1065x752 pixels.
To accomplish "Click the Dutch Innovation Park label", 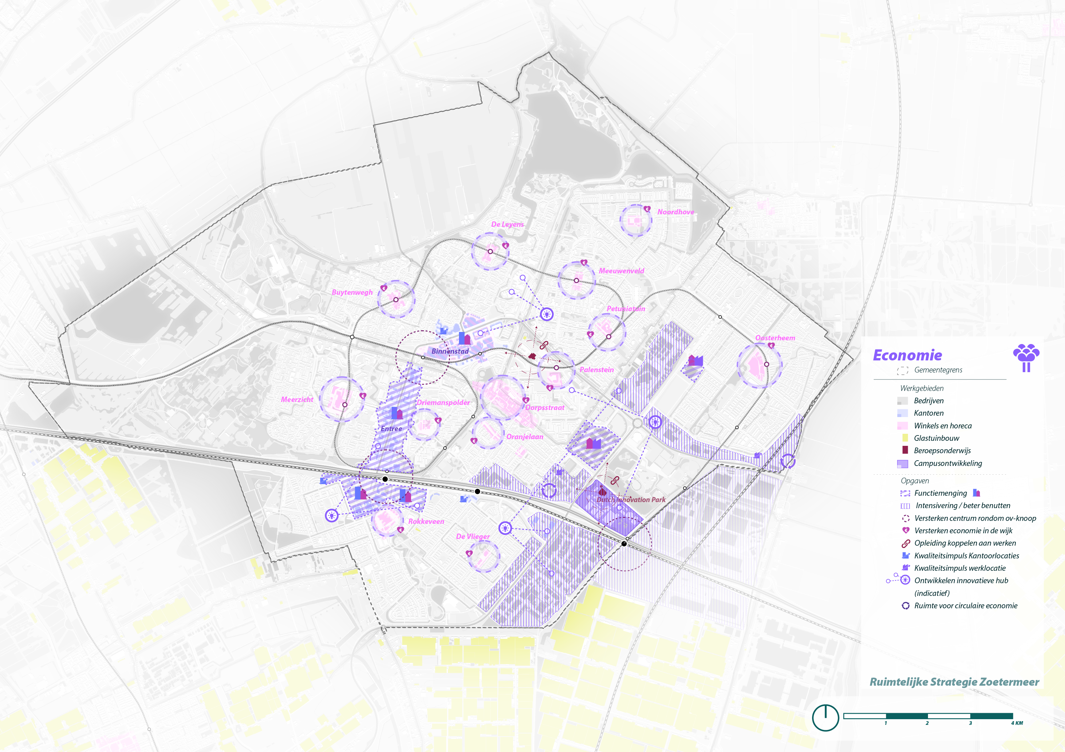I will click(631, 500).
